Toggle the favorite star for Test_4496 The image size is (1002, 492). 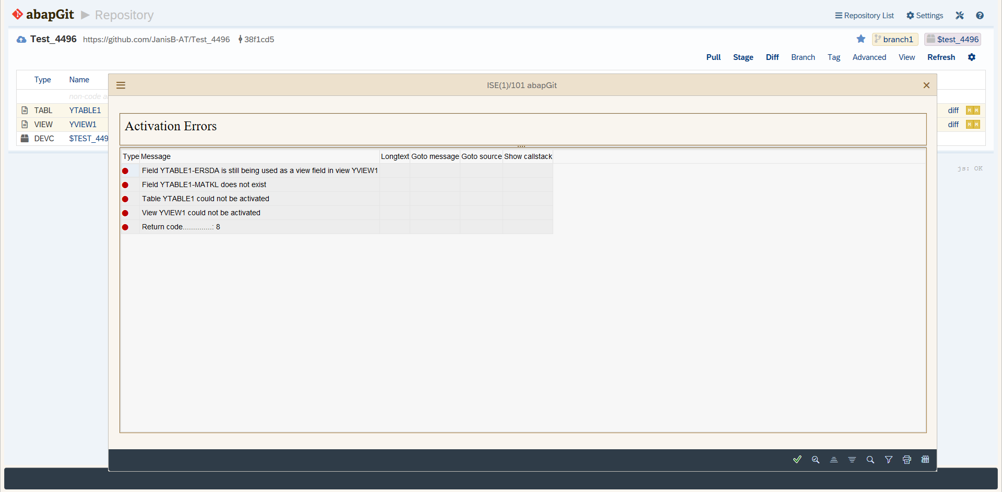[861, 39]
